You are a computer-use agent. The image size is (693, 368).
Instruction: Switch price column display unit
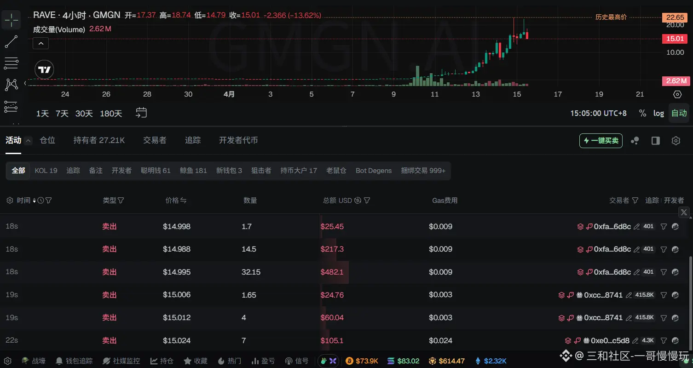pos(183,201)
